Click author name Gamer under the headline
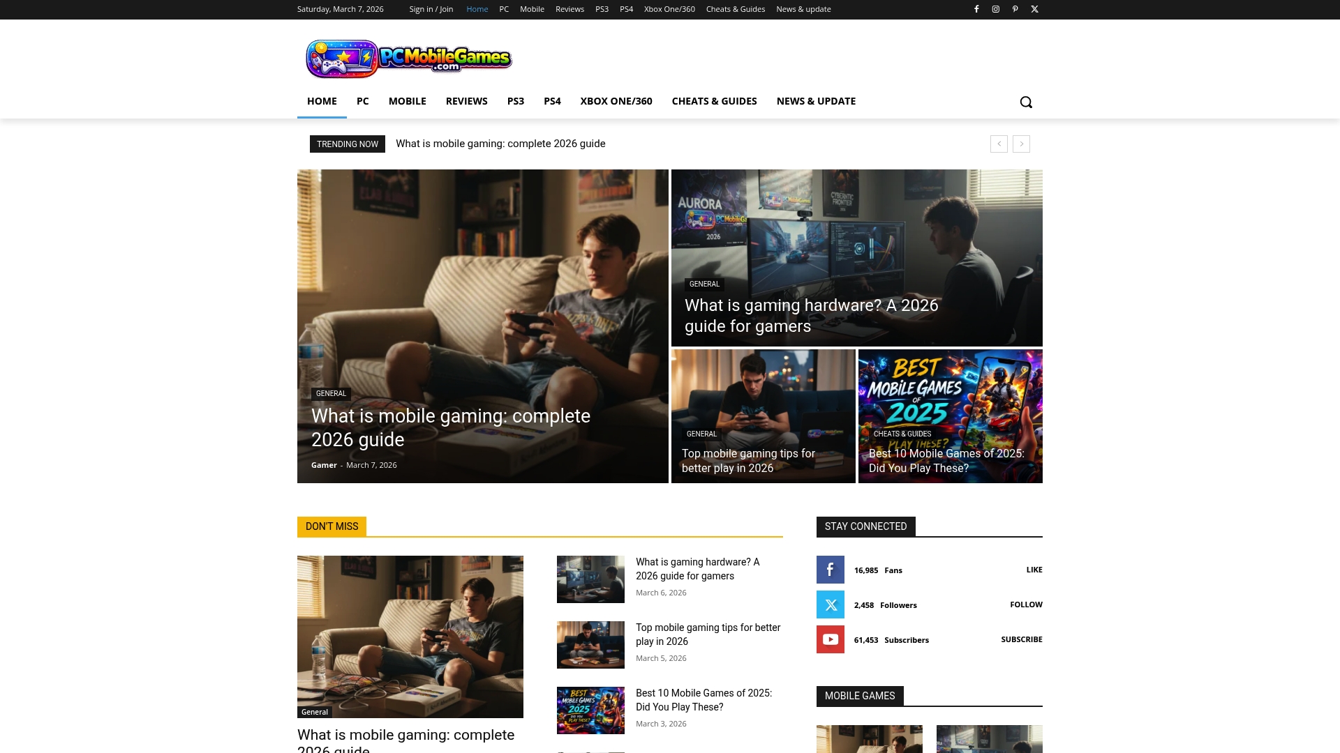1340x753 pixels. [324, 464]
